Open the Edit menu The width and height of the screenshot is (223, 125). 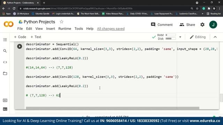pyautogui.click(x=29, y=28)
